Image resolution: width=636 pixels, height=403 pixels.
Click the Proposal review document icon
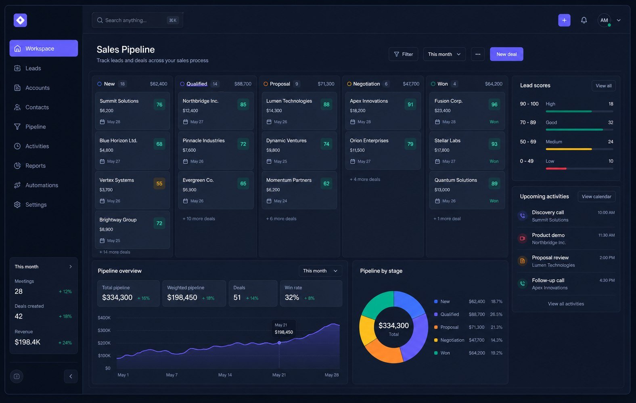click(x=522, y=261)
